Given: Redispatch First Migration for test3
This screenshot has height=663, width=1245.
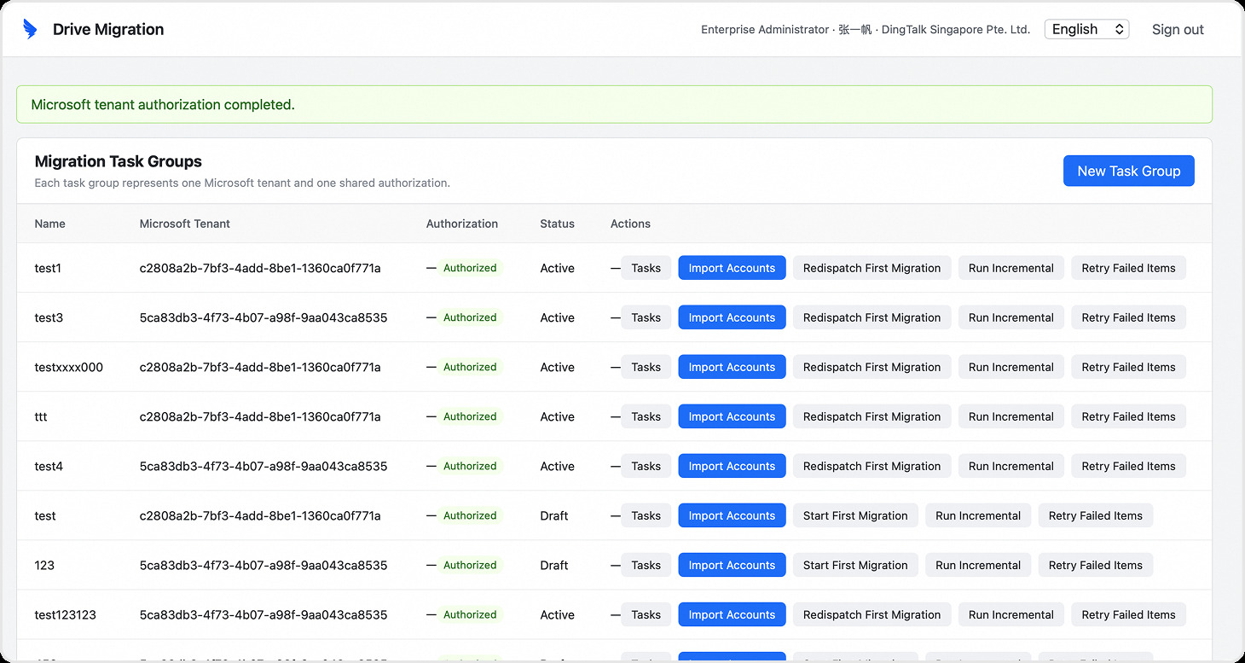Looking at the screenshot, I should [871, 317].
